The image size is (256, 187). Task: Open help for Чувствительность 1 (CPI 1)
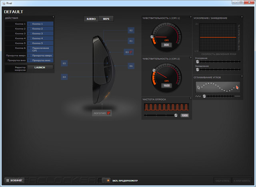click(x=190, y=17)
